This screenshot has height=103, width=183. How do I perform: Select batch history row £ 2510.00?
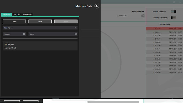tap(165, 59)
